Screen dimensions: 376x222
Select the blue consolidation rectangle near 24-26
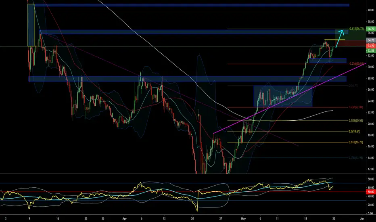283,96
